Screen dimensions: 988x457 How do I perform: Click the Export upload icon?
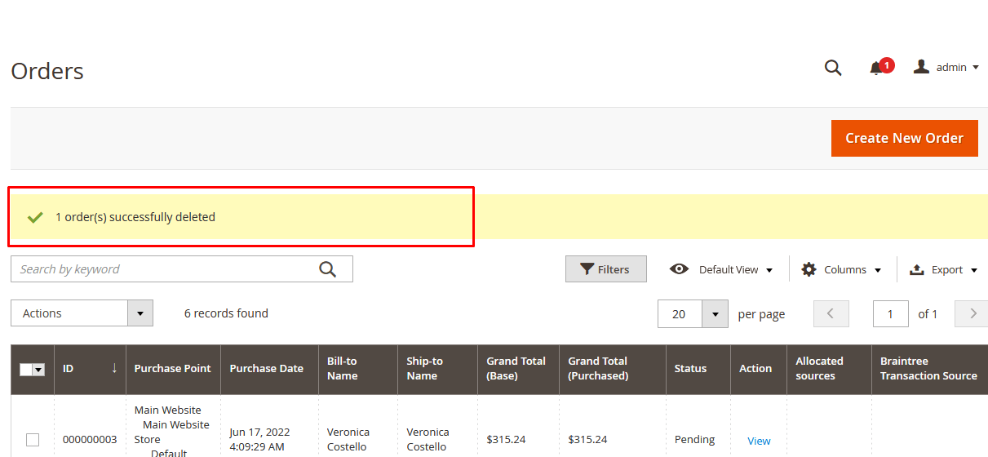pyautogui.click(x=916, y=269)
